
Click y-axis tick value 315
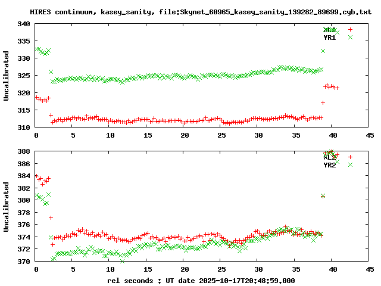tap(24, 110)
